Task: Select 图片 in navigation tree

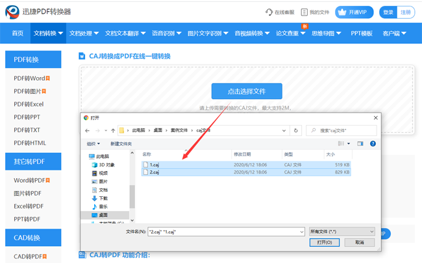Action: point(100,181)
